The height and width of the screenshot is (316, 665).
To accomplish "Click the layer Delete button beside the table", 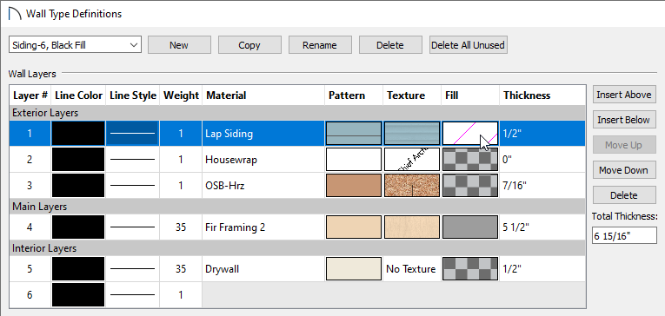I will 624,195.
